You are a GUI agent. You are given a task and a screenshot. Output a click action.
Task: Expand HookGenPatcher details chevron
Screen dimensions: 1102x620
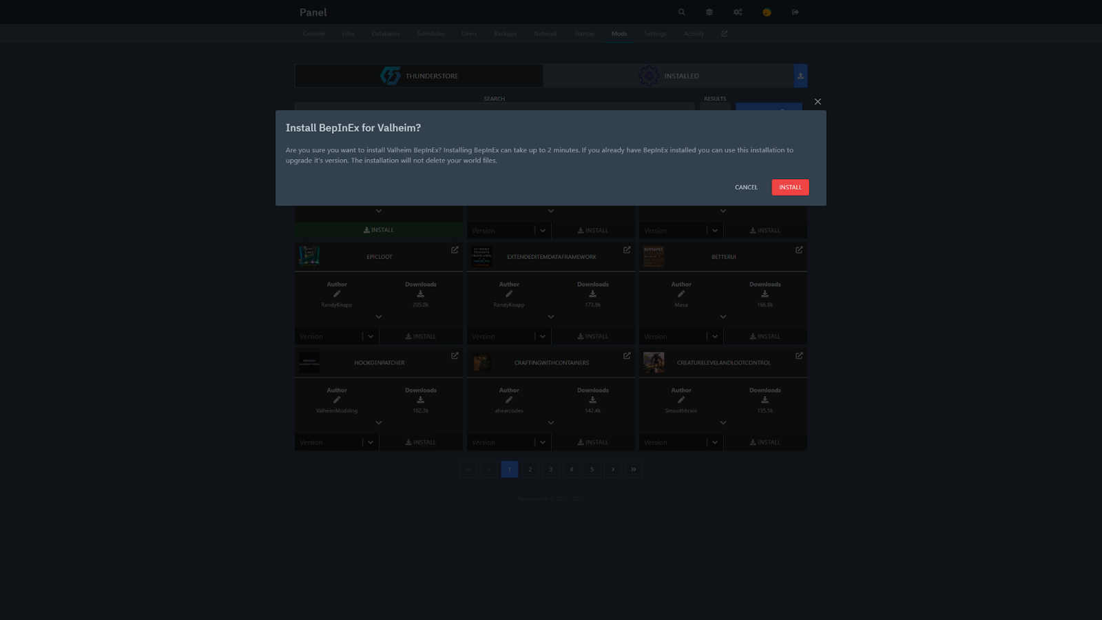click(379, 423)
